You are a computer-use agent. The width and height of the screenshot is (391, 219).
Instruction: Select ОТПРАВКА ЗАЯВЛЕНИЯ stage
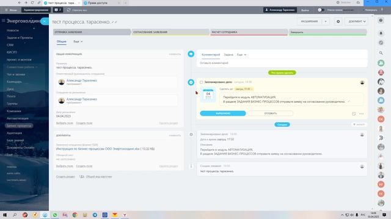coord(92,32)
